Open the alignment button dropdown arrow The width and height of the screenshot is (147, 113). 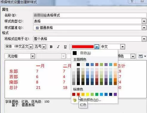click(x=145, y=56)
